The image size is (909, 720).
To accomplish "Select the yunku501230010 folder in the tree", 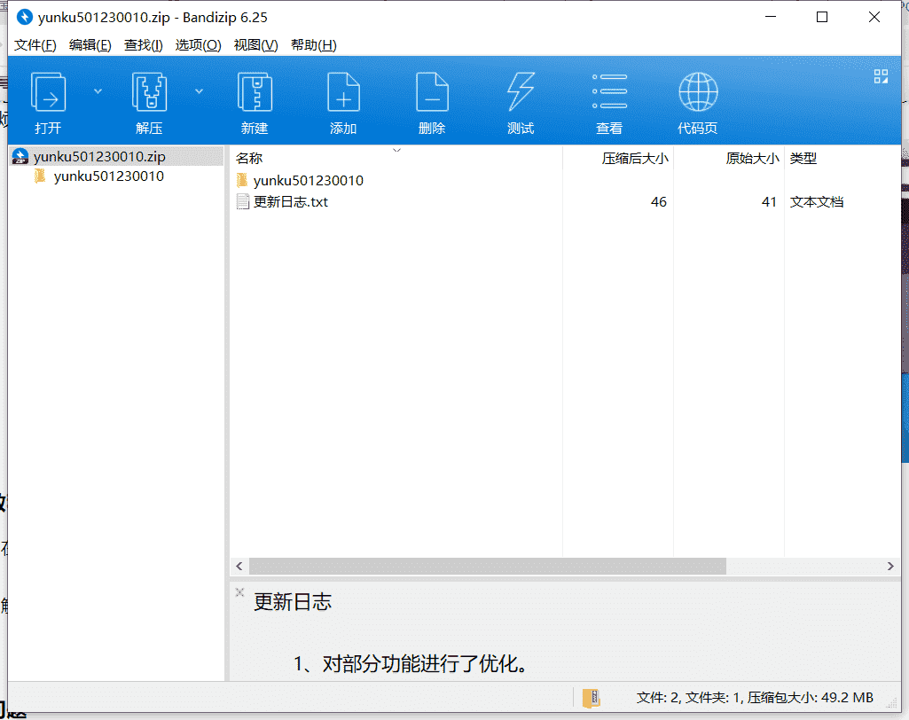I will (108, 176).
